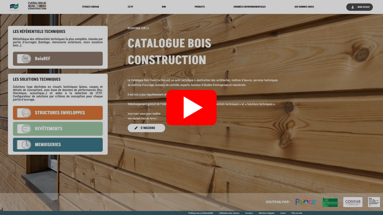
Task: Click the user icon in Mon Espace
Action: pyautogui.click(x=352, y=7)
